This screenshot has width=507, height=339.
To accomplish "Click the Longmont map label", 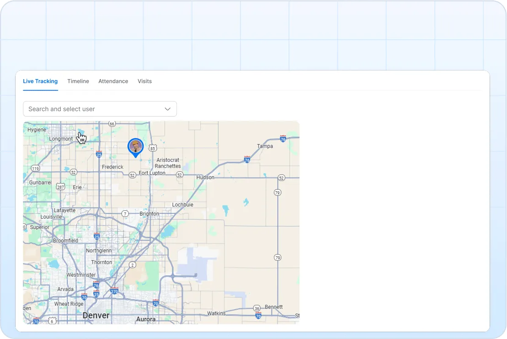I will pos(61,139).
